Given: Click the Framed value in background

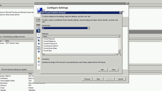Looking at the screenshot, I should [x=31, y=88].
